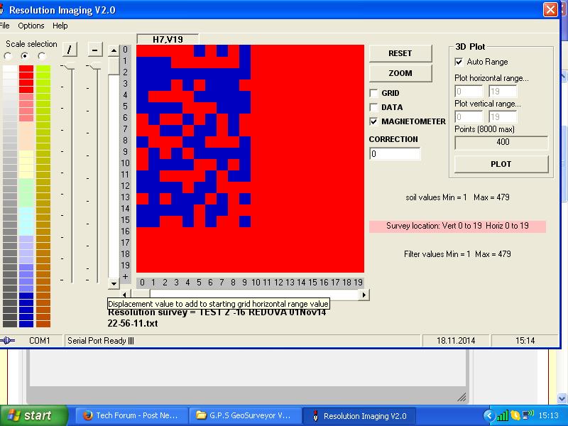
Task: Select the grayscale scale radio button
Action: coord(8,56)
